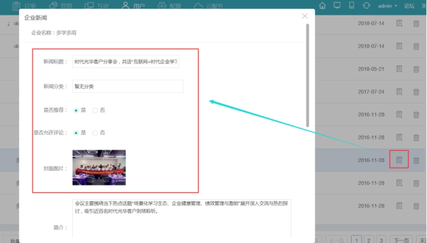The height and width of the screenshot is (243, 427).
Task: Delete the 2017-07-24 news row
Action: 416,92
